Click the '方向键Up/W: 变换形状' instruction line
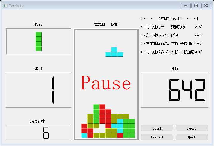The height and width of the screenshot is (146, 214). (171, 27)
